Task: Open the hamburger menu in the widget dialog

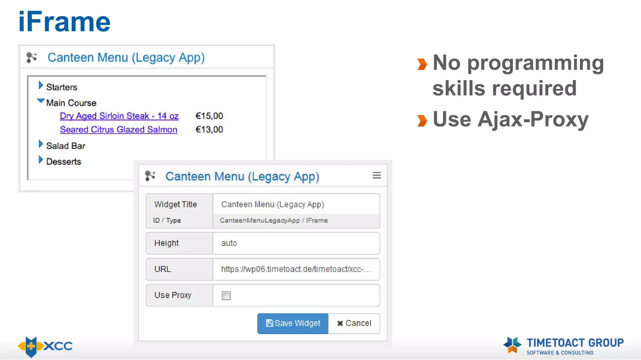Action: [x=377, y=176]
